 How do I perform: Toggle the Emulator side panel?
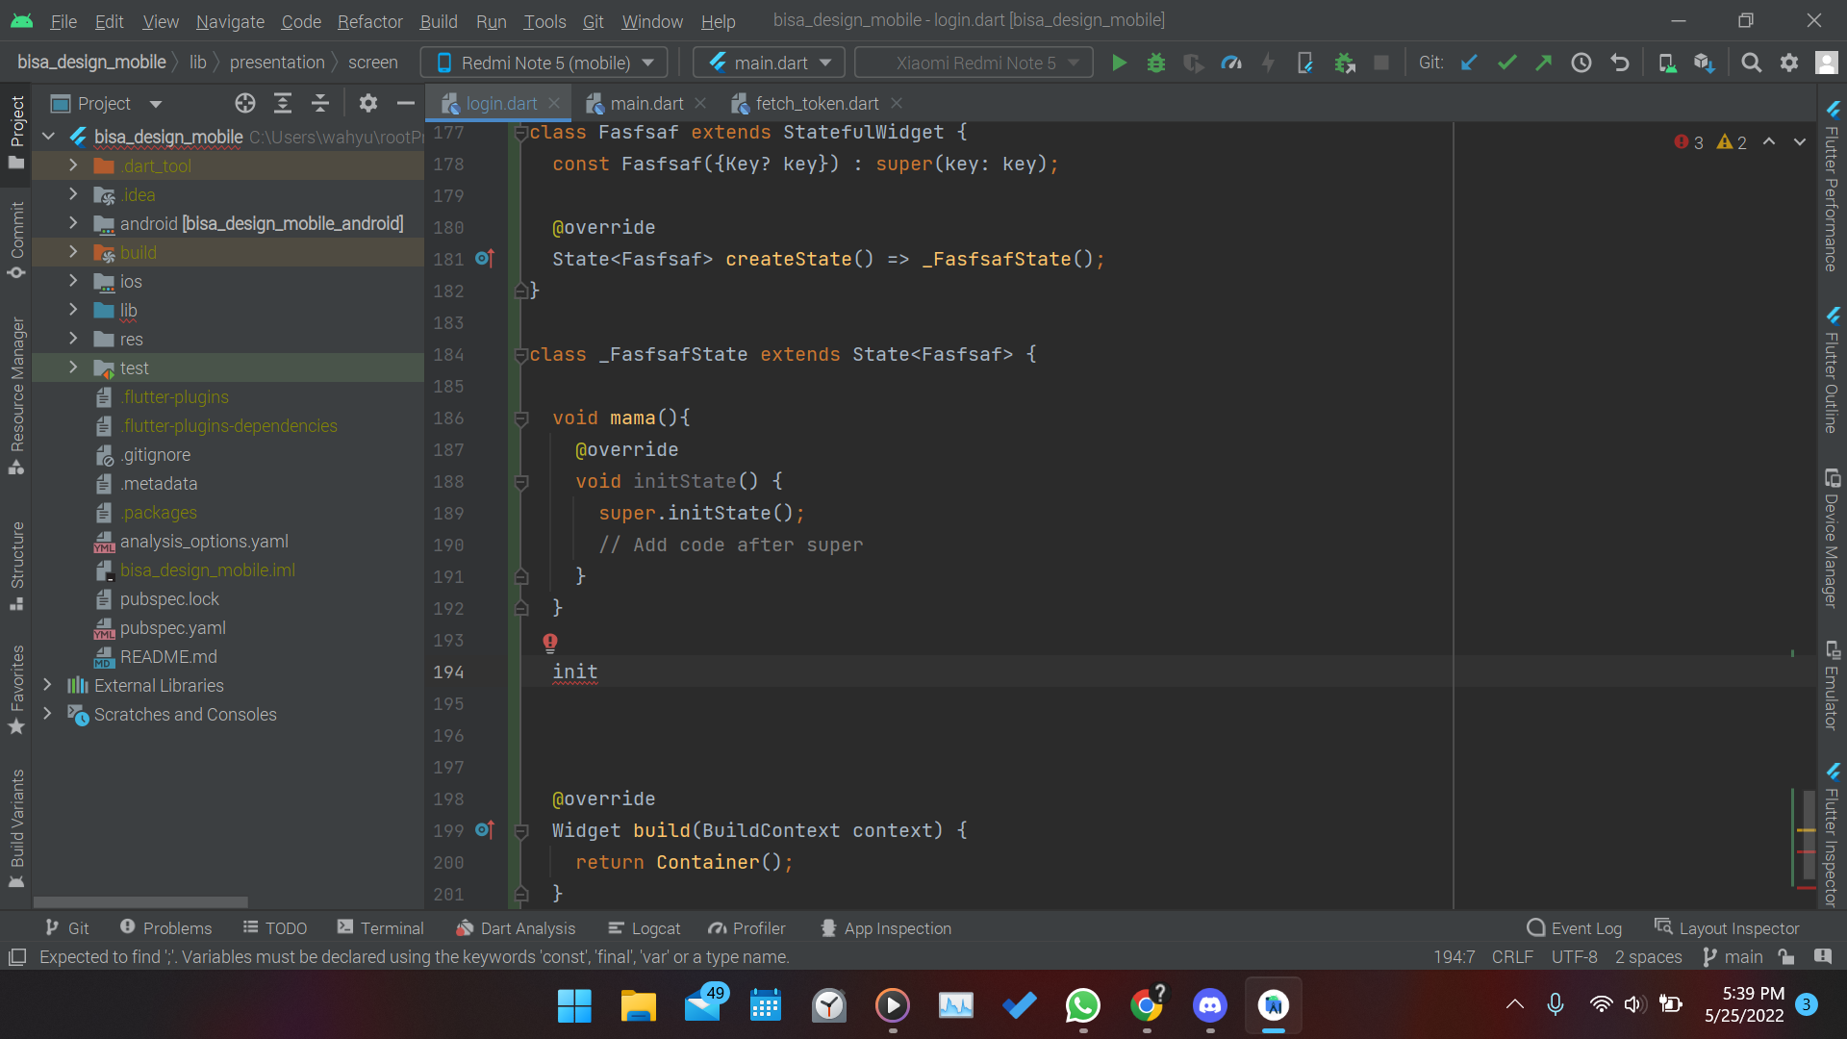click(x=1832, y=686)
